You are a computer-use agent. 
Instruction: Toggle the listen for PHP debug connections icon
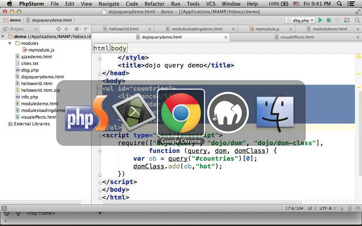click(x=346, y=20)
